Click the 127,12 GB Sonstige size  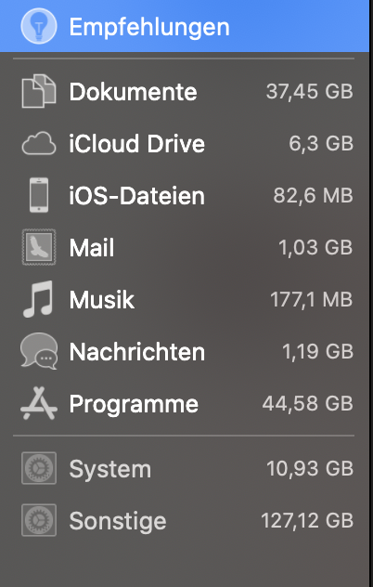[x=307, y=521]
